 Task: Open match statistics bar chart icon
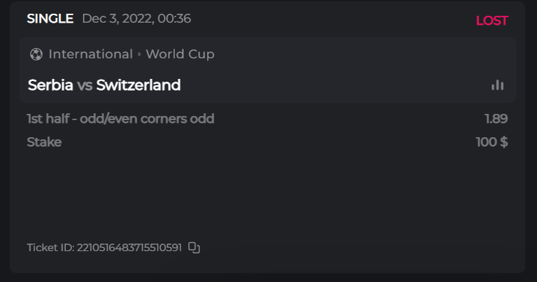[x=497, y=85]
